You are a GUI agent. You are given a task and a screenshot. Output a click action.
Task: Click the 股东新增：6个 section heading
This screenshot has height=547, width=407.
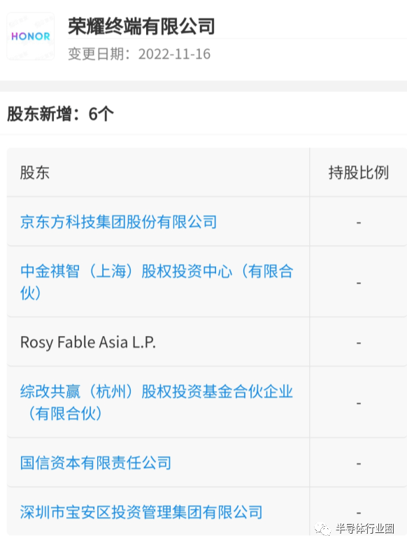point(60,114)
